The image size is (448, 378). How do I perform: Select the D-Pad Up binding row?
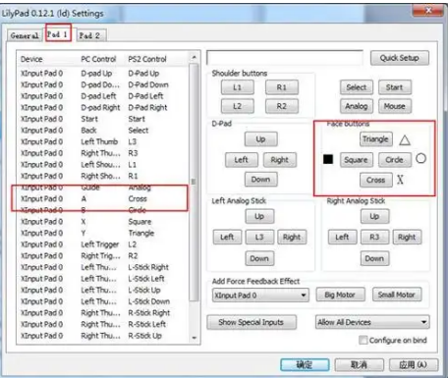(x=103, y=74)
